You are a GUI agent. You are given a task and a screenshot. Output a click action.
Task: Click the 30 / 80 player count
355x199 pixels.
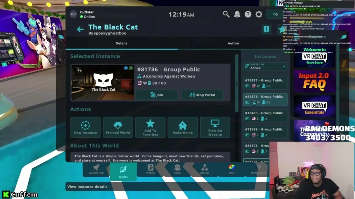tap(159, 83)
